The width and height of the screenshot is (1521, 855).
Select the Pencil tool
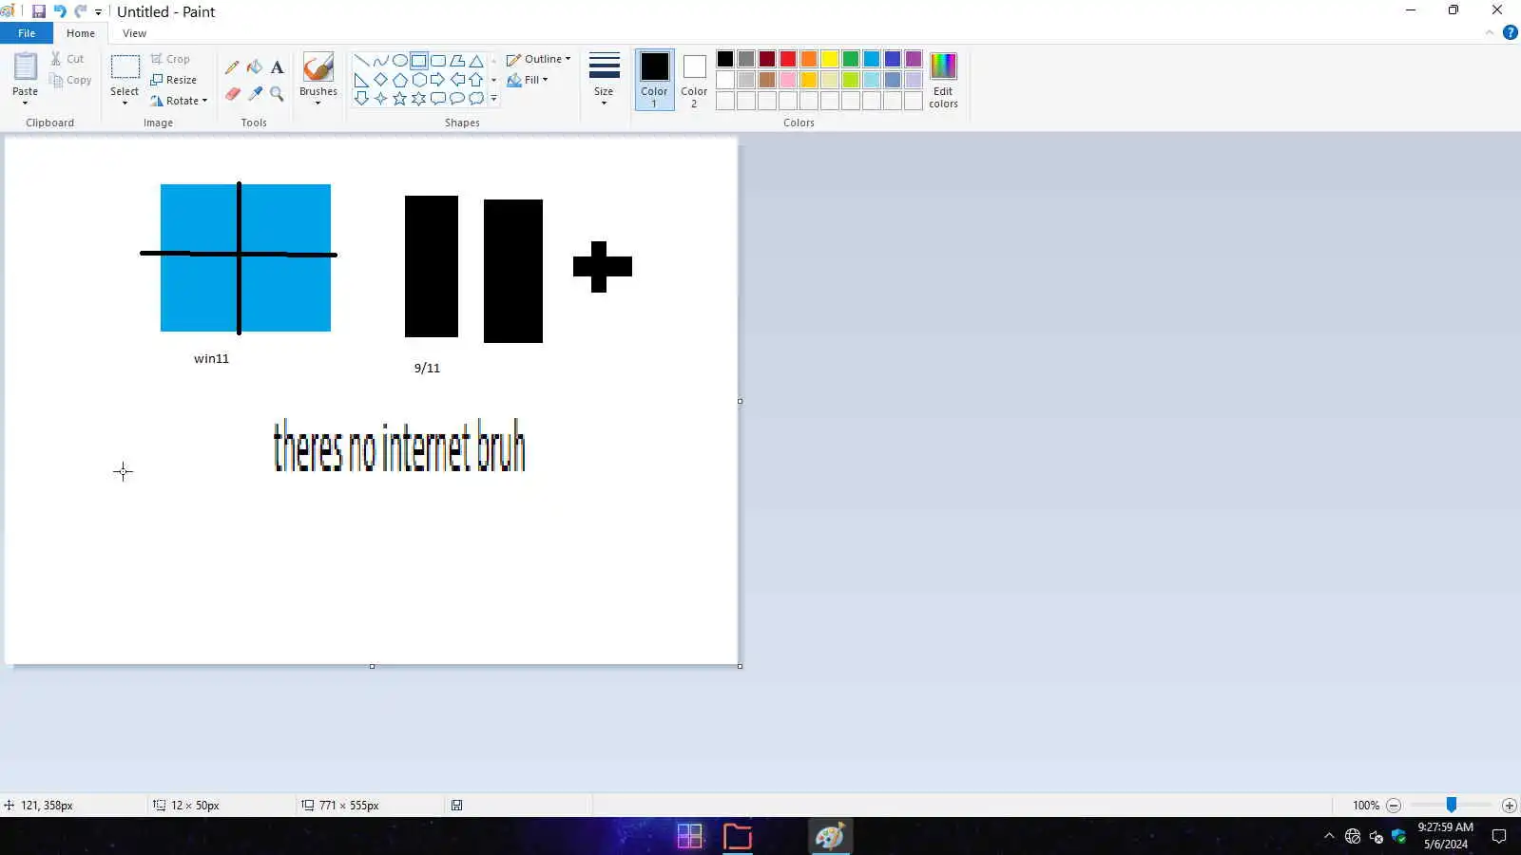pos(232,67)
